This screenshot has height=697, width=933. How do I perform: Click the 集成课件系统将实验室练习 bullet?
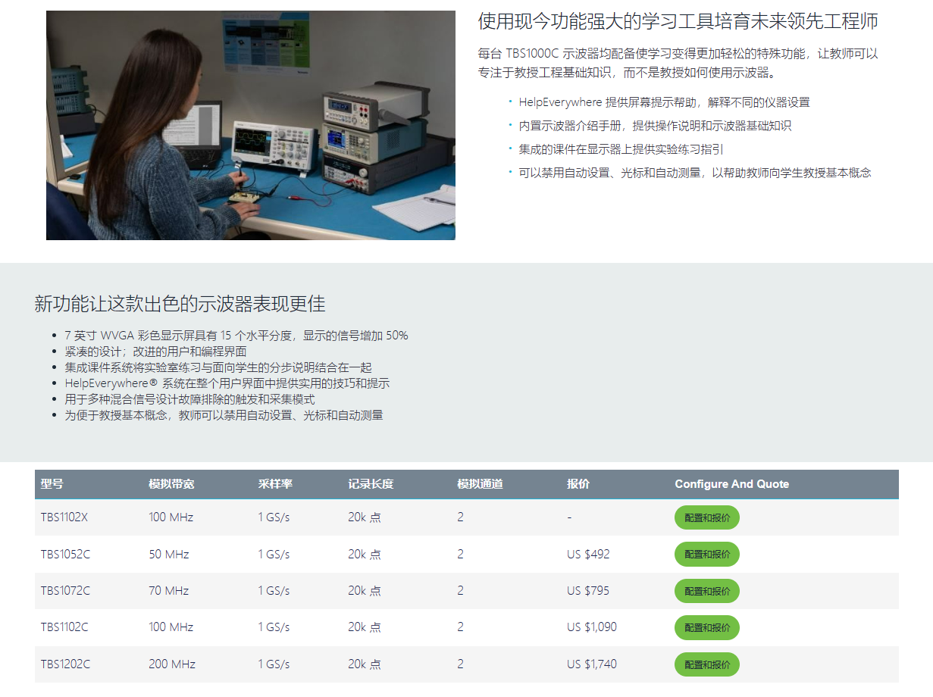click(218, 367)
